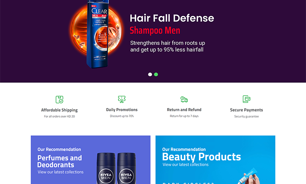Click the Nivea Men deodorant cans image
This screenshot has height=184, width=306.
(x=116, y=168)
